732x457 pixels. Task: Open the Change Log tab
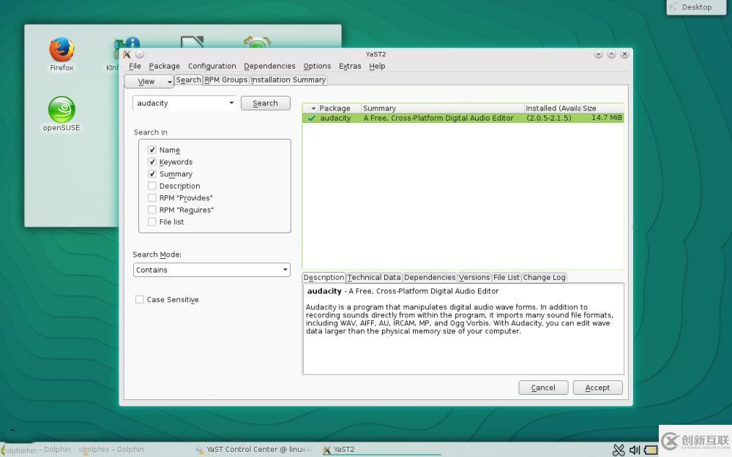544,277
